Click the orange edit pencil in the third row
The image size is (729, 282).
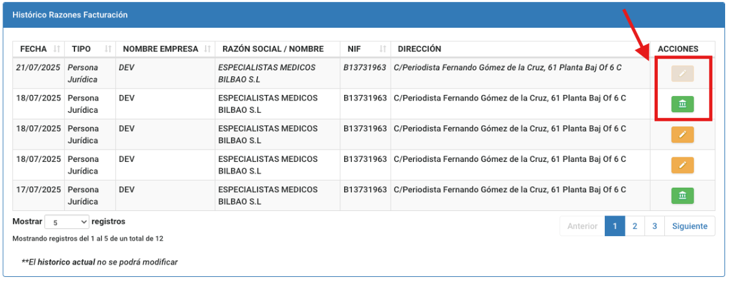(682, 134)
